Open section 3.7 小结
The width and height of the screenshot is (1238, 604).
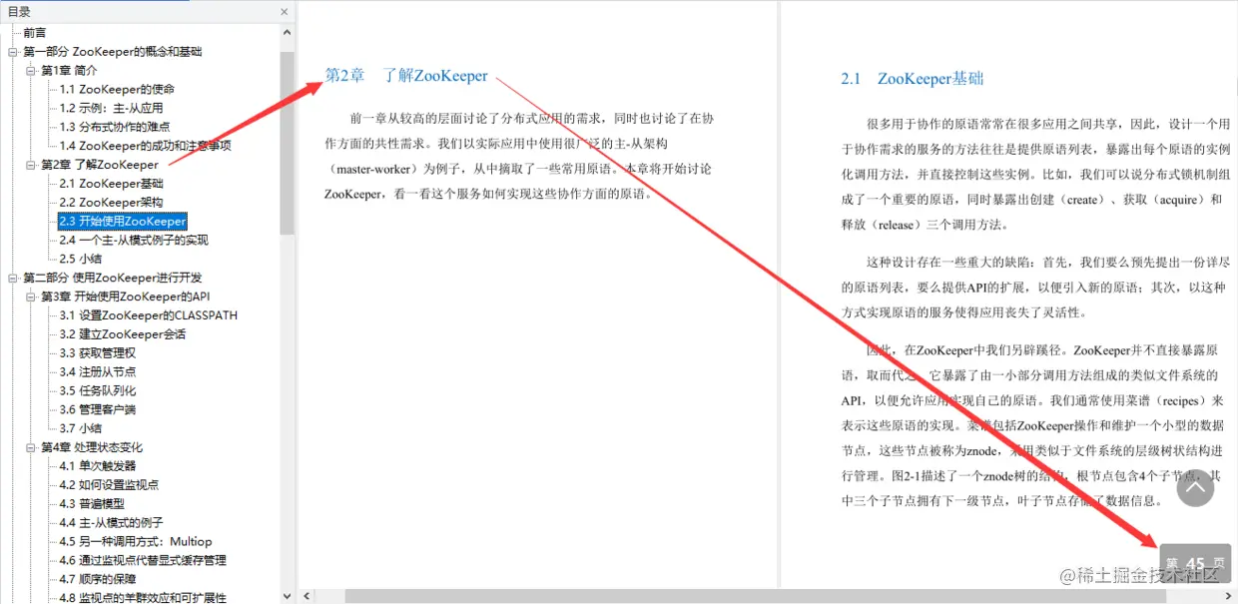80,428
